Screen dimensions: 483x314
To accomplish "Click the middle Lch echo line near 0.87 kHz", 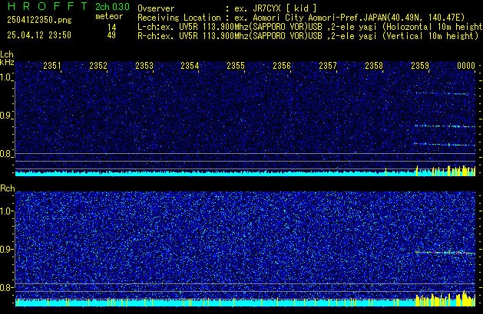I will [x=445, y=126].
